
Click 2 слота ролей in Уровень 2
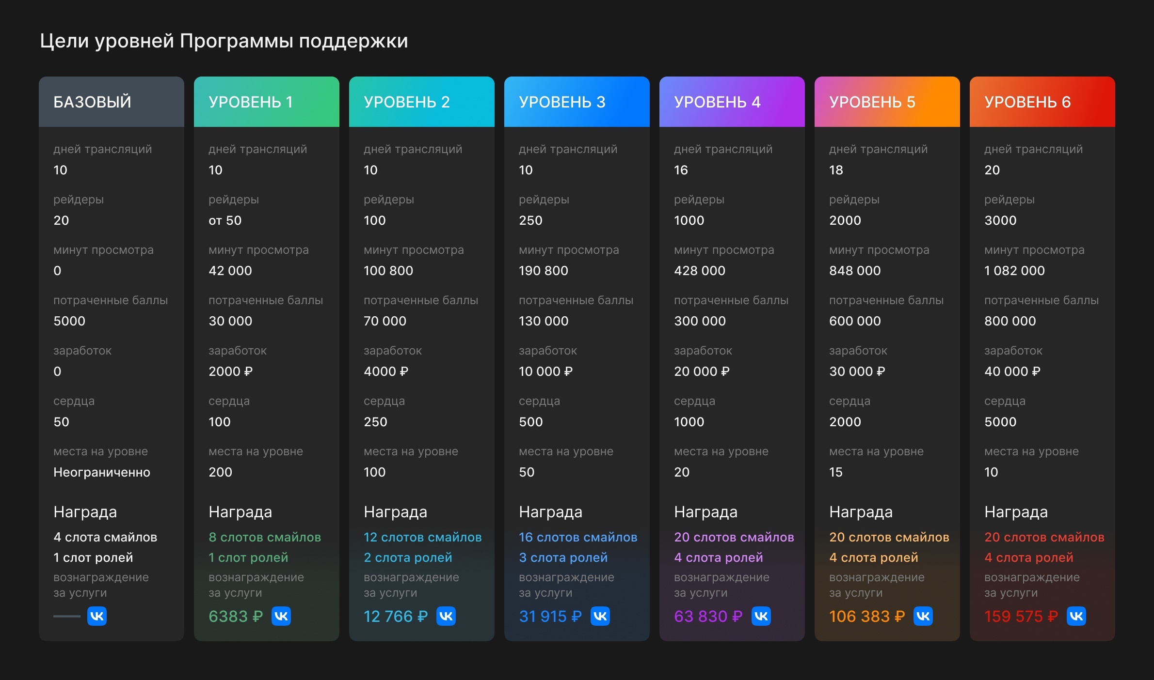[408, 557]
